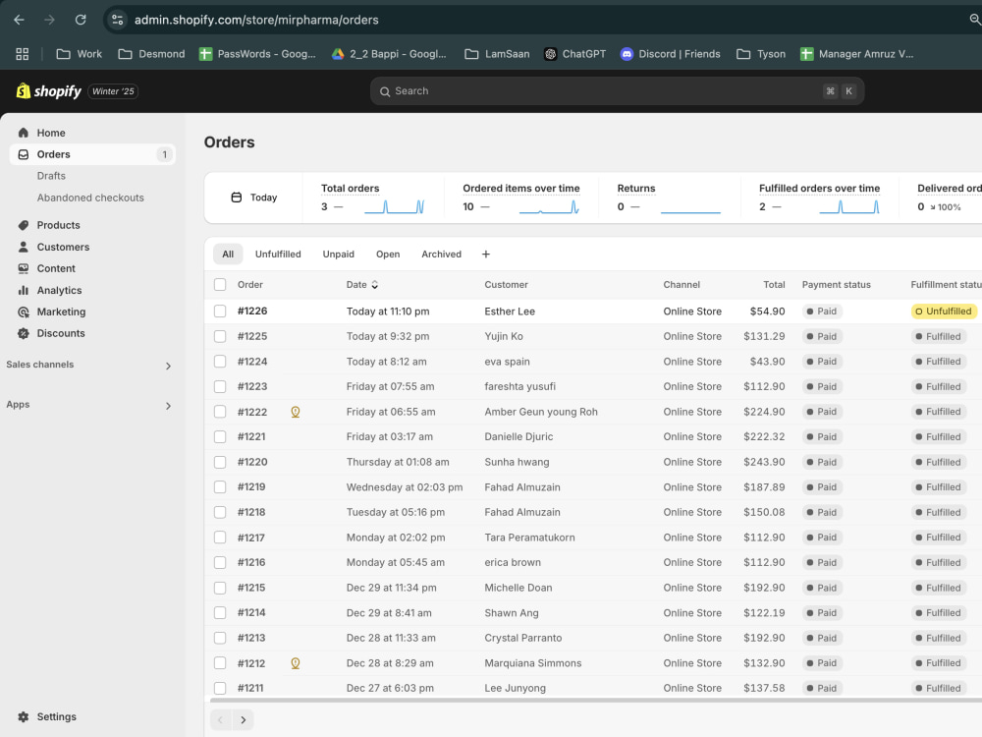Click Fulfilled orders over time metric
The width and height of the screenshot is (982, 737).
point(820,198)
